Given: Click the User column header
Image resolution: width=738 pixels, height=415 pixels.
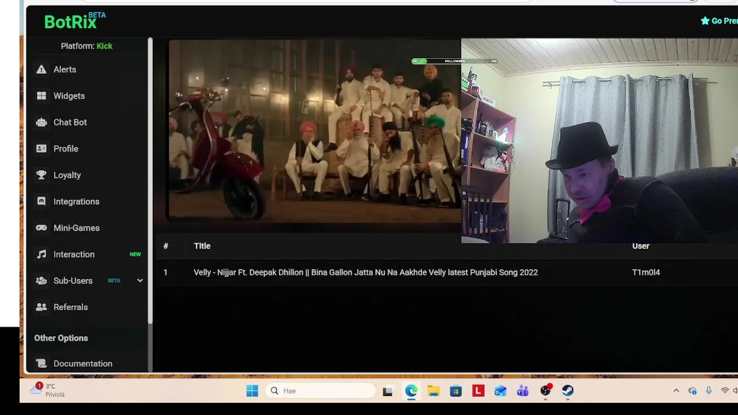Looking at the screenshot, I should tap(641, 246).
